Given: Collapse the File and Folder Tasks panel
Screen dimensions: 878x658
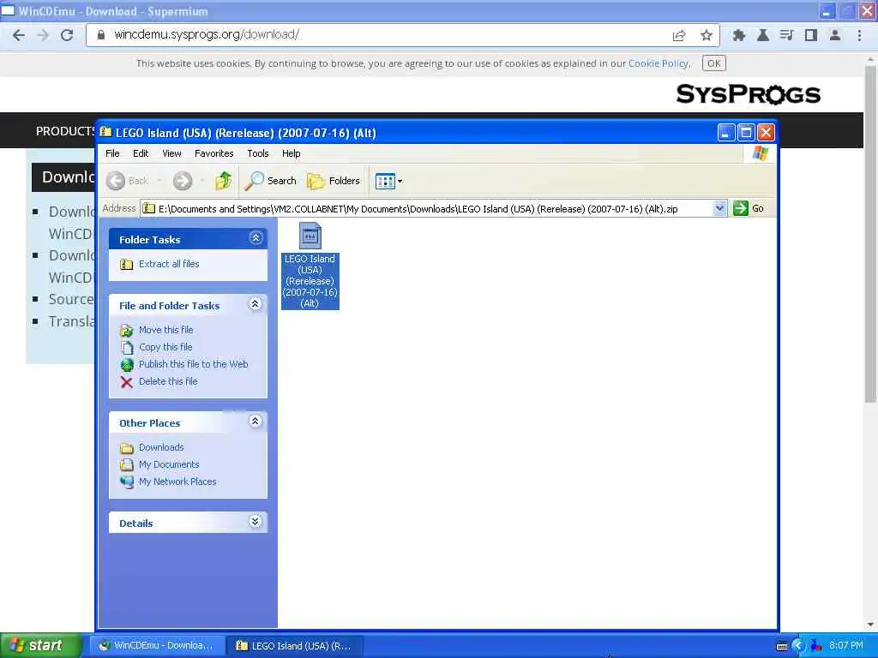Looking at the screenshot, I should pyautogui.click(x=256, y=304).
